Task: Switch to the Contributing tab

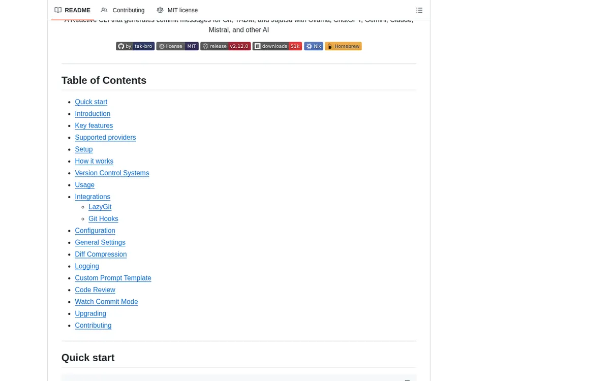Action: click(123, 10)
